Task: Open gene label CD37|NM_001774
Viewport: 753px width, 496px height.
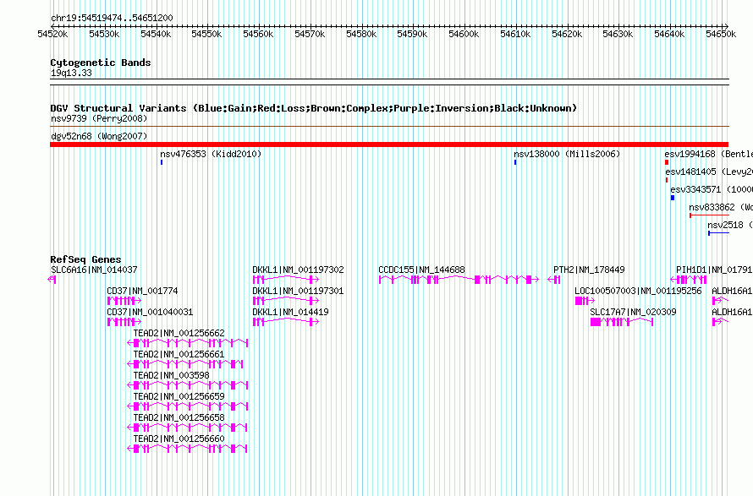Action: coord(142,292)
